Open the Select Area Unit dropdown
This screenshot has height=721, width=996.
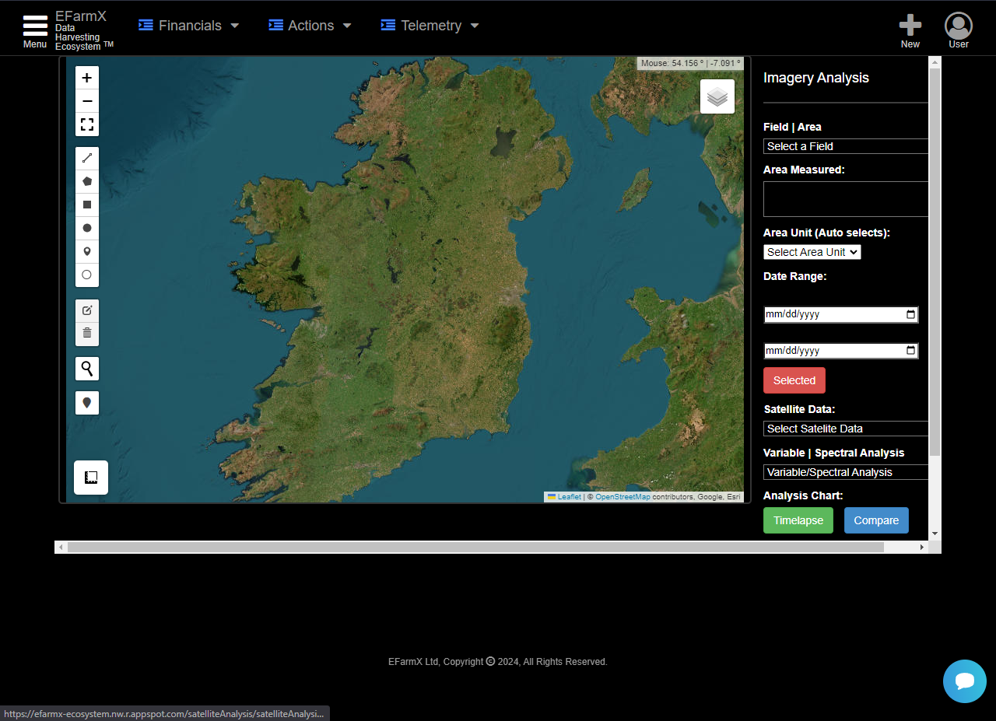pyautogui.click(x=812, y=252)
